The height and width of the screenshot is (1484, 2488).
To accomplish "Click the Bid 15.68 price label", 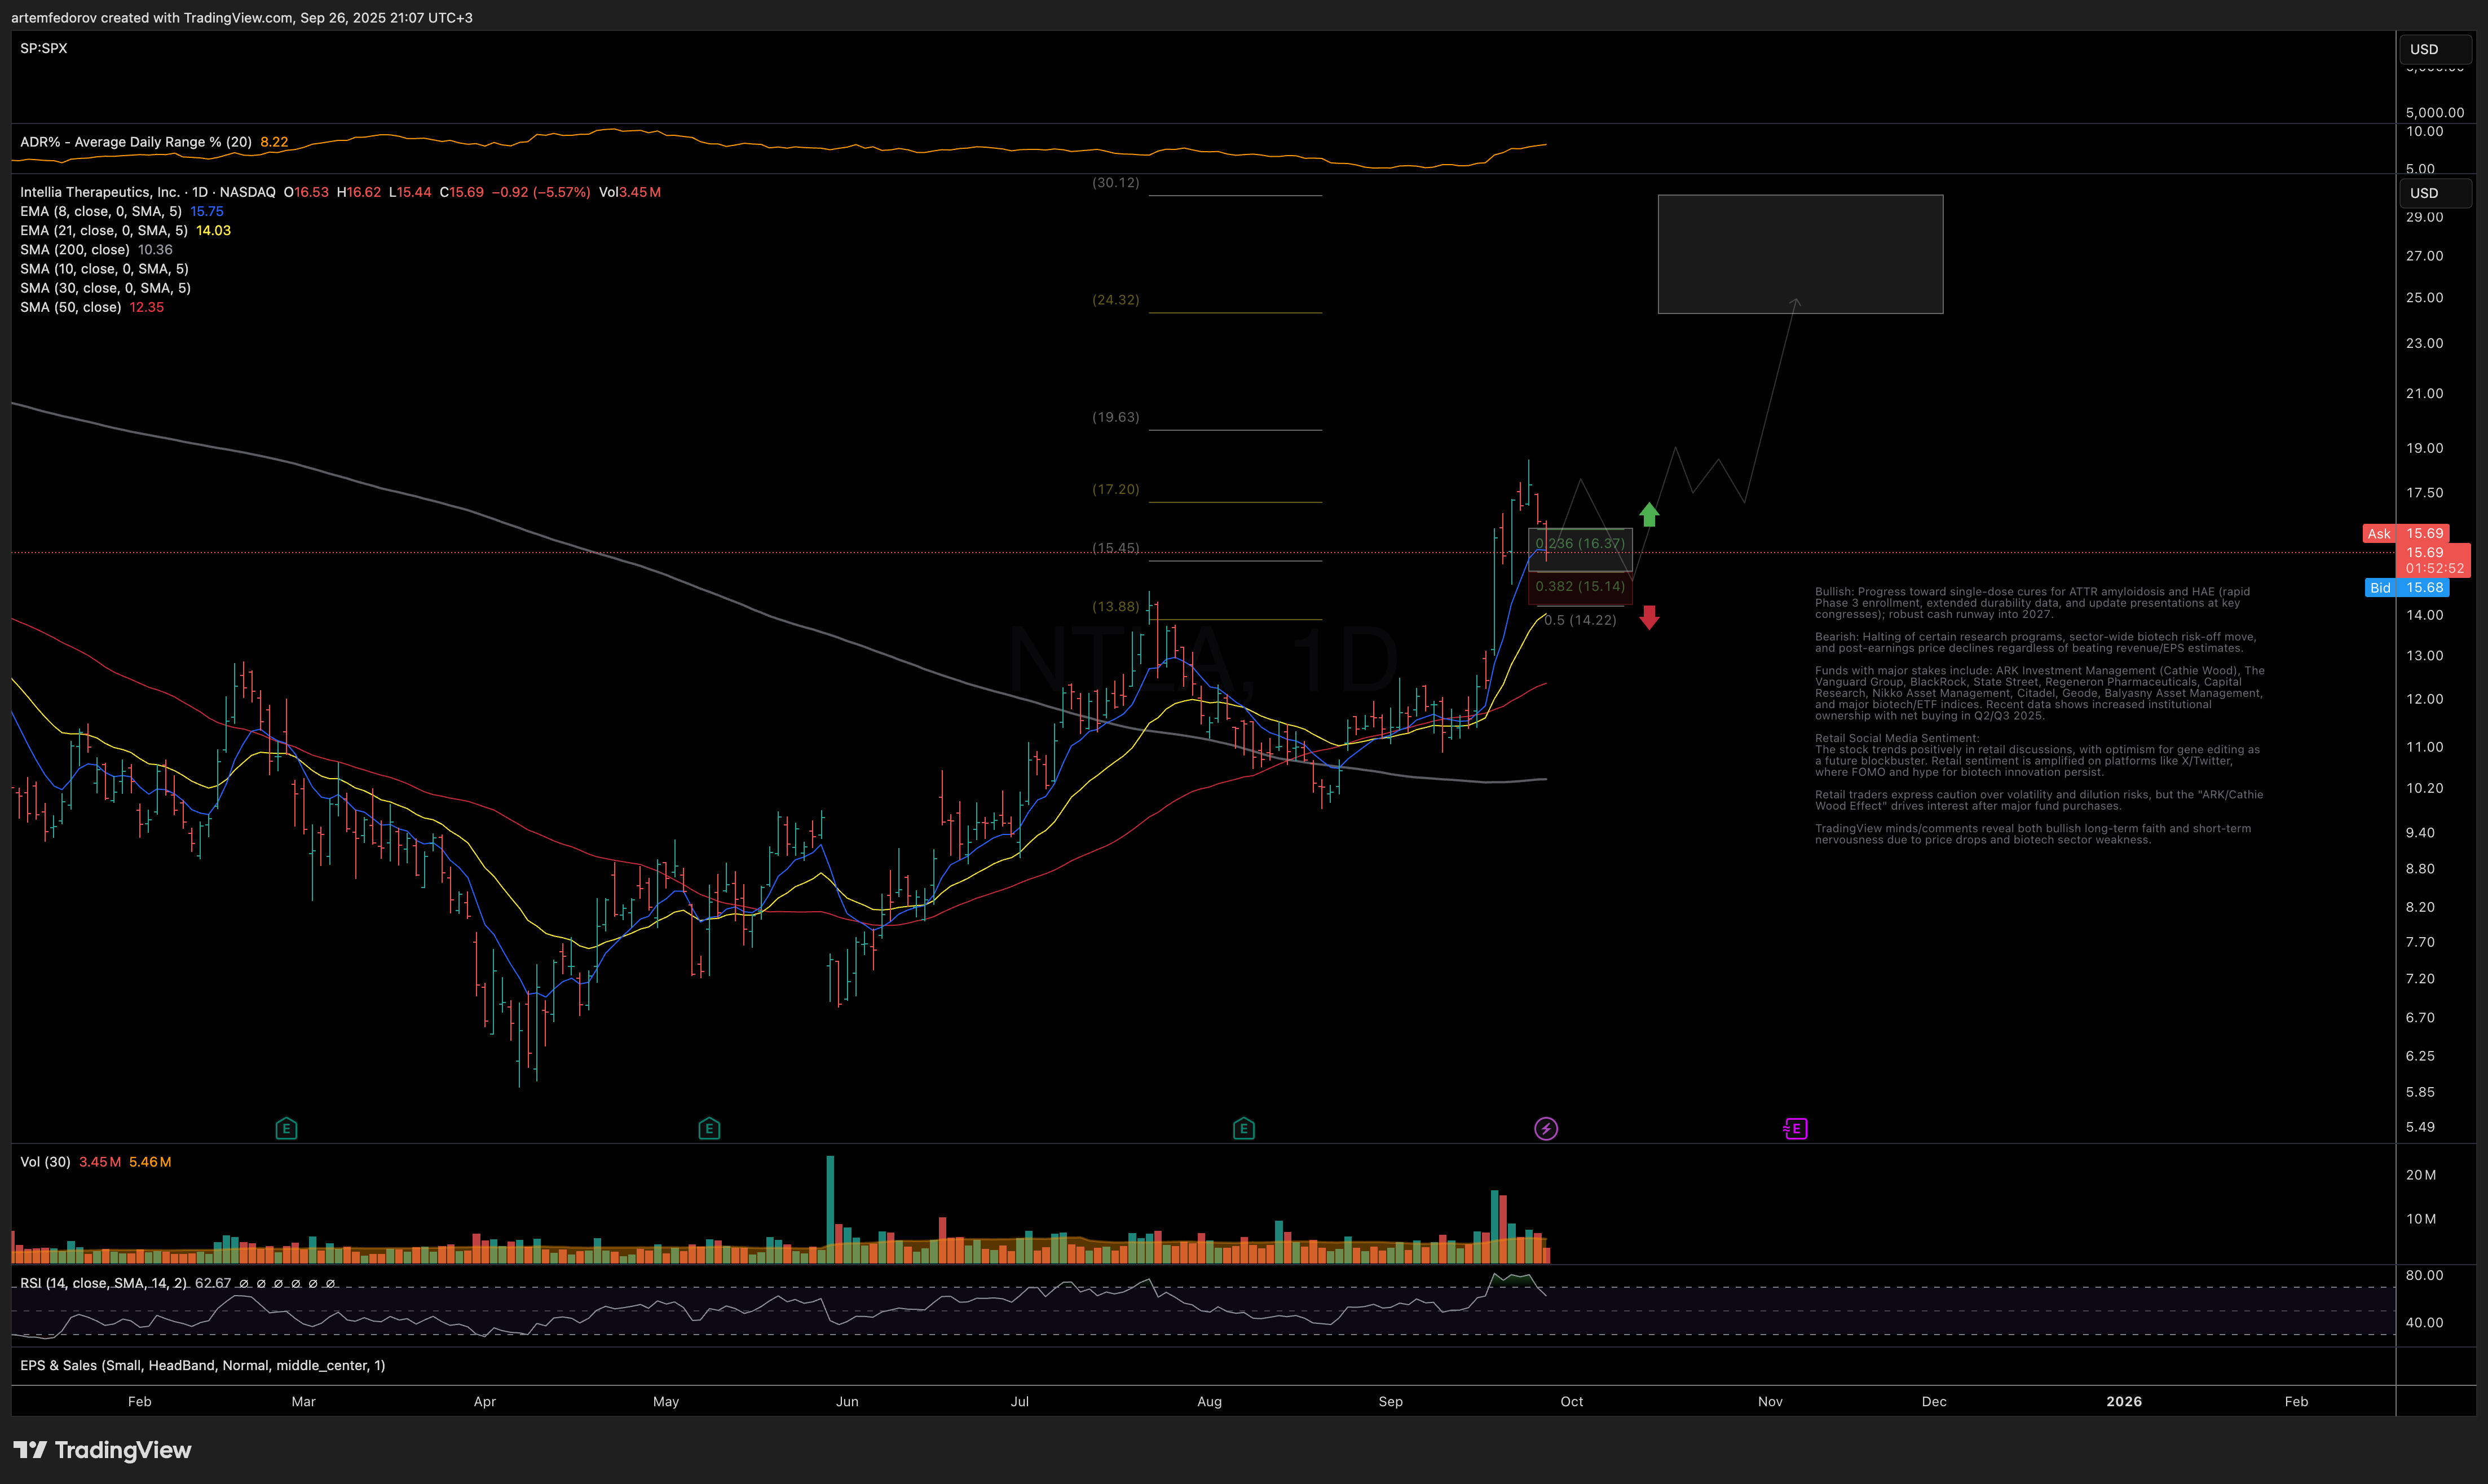I will click(x=2407, y=587).
